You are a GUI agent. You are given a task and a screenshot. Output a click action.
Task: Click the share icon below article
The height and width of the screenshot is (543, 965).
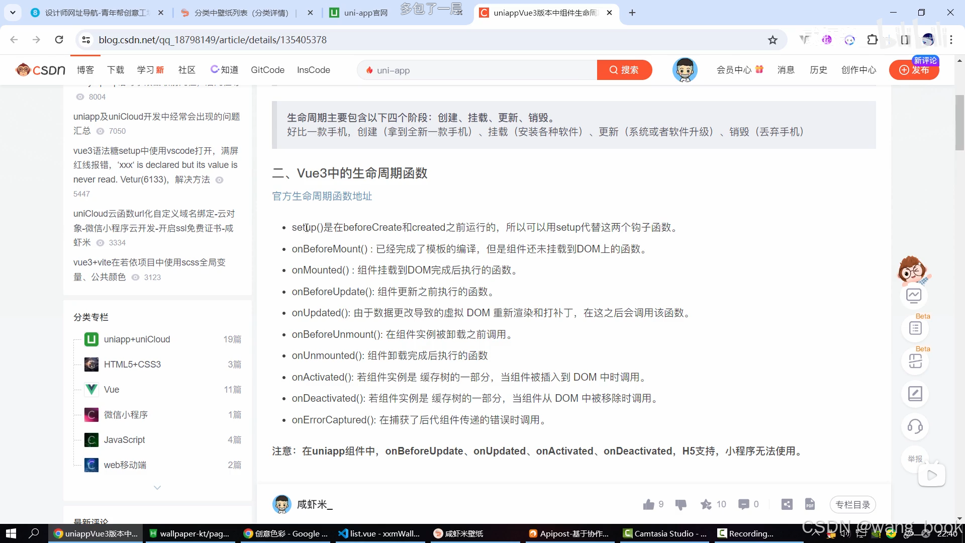coord(787,504)
